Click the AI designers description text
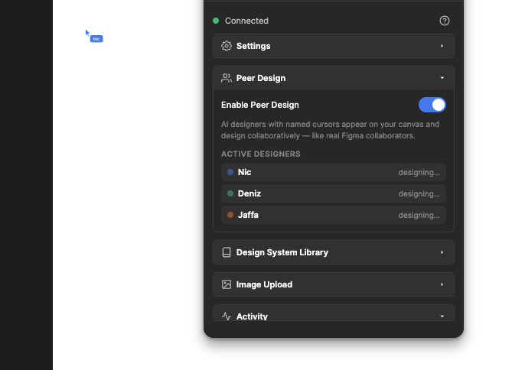This screenshot has height=370, width=525. click(330, 130)
